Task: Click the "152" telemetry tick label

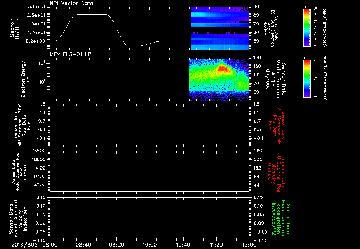Action: point(257,168)
